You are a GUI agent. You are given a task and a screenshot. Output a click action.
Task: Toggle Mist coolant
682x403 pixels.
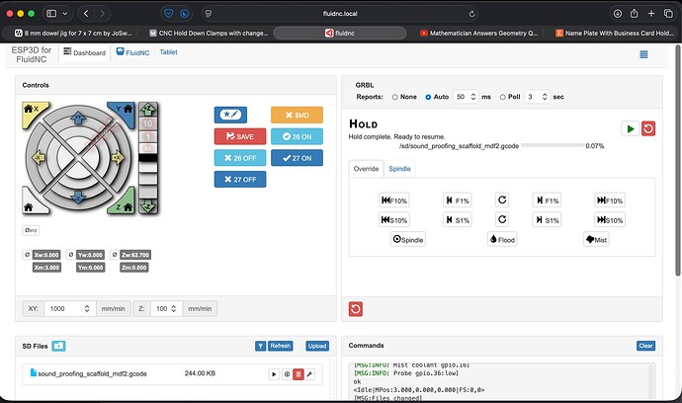pos(596,240)
